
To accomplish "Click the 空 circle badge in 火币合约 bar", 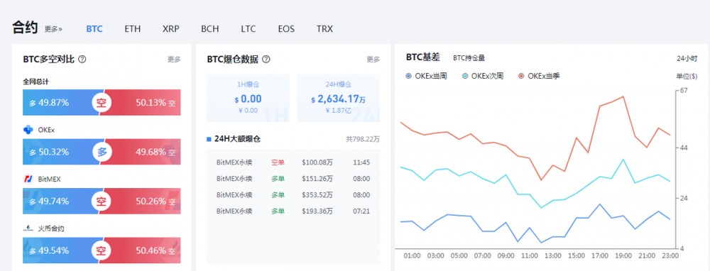I will click(102, 250).
